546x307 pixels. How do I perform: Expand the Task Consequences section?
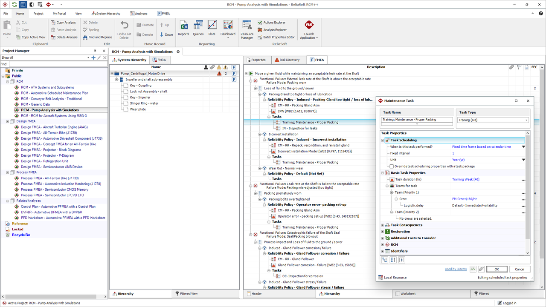pos(383,225)
